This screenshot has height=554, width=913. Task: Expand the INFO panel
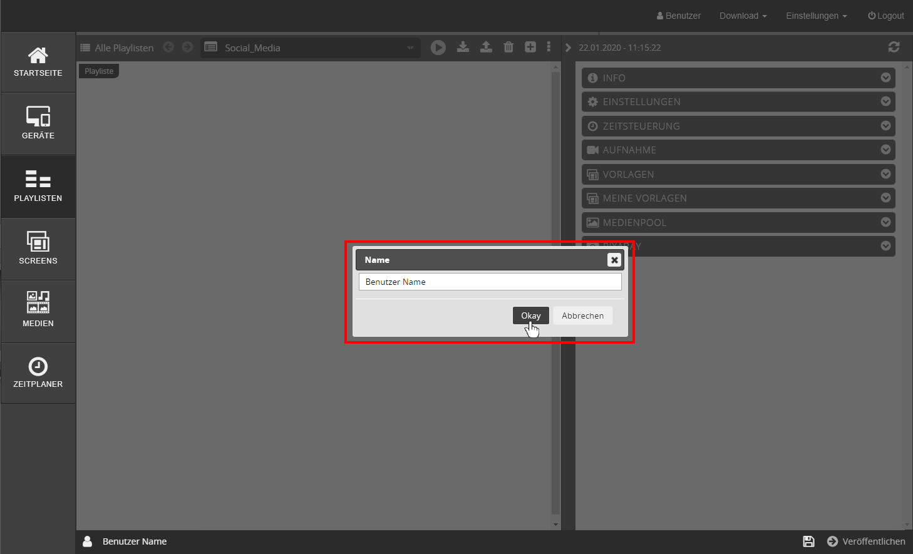tap(738, 78)
